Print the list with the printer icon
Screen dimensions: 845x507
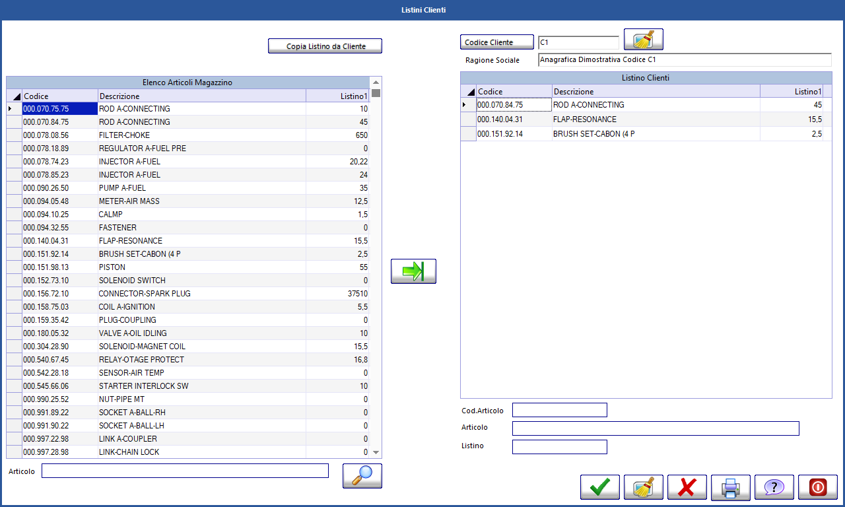tap(730, 487)
